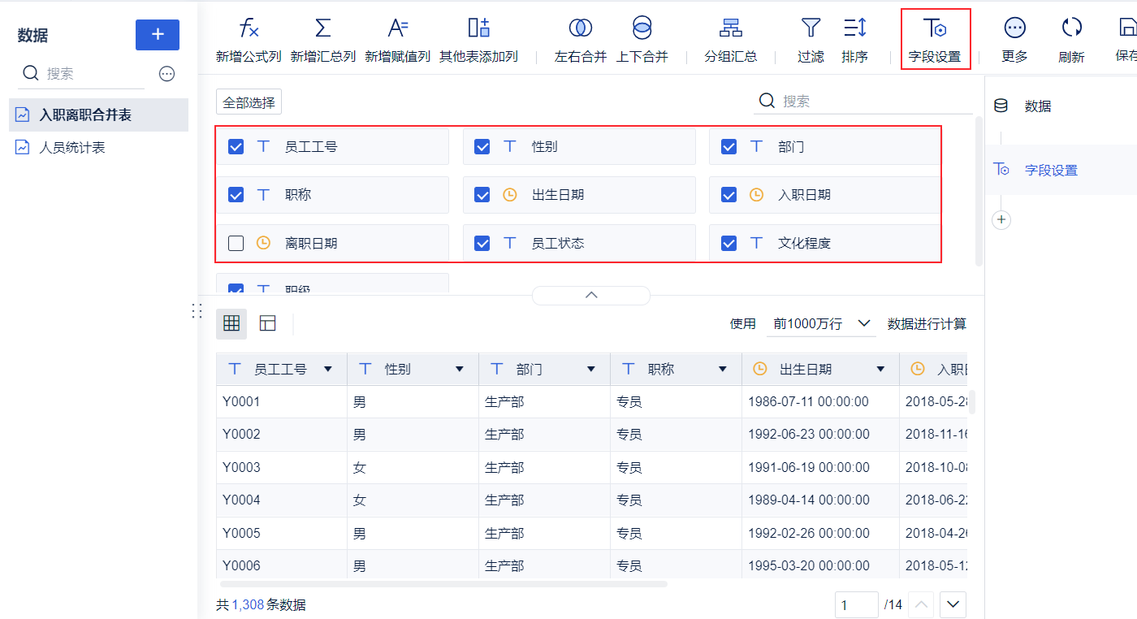The height and width of the screenshot is (619, 1137).
Task: Click the 刷新 refresh icon
Action: point(1071,28)
